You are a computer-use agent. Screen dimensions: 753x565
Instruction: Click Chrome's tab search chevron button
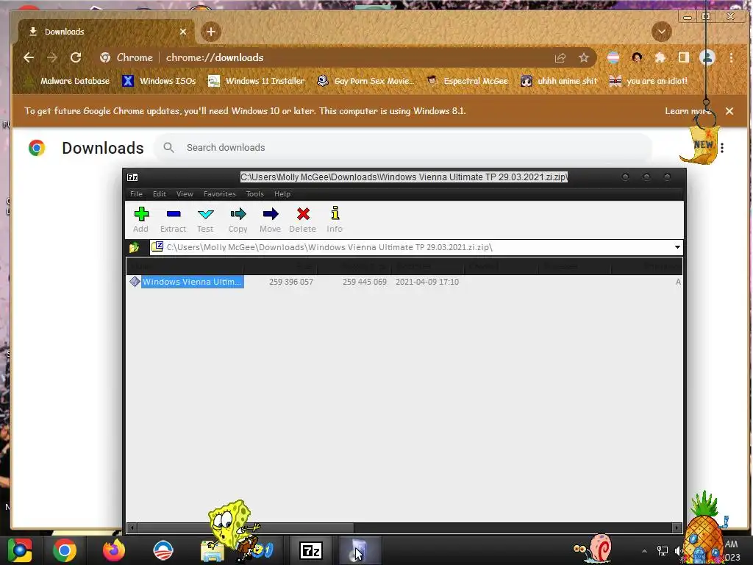[x=661, y=32]
